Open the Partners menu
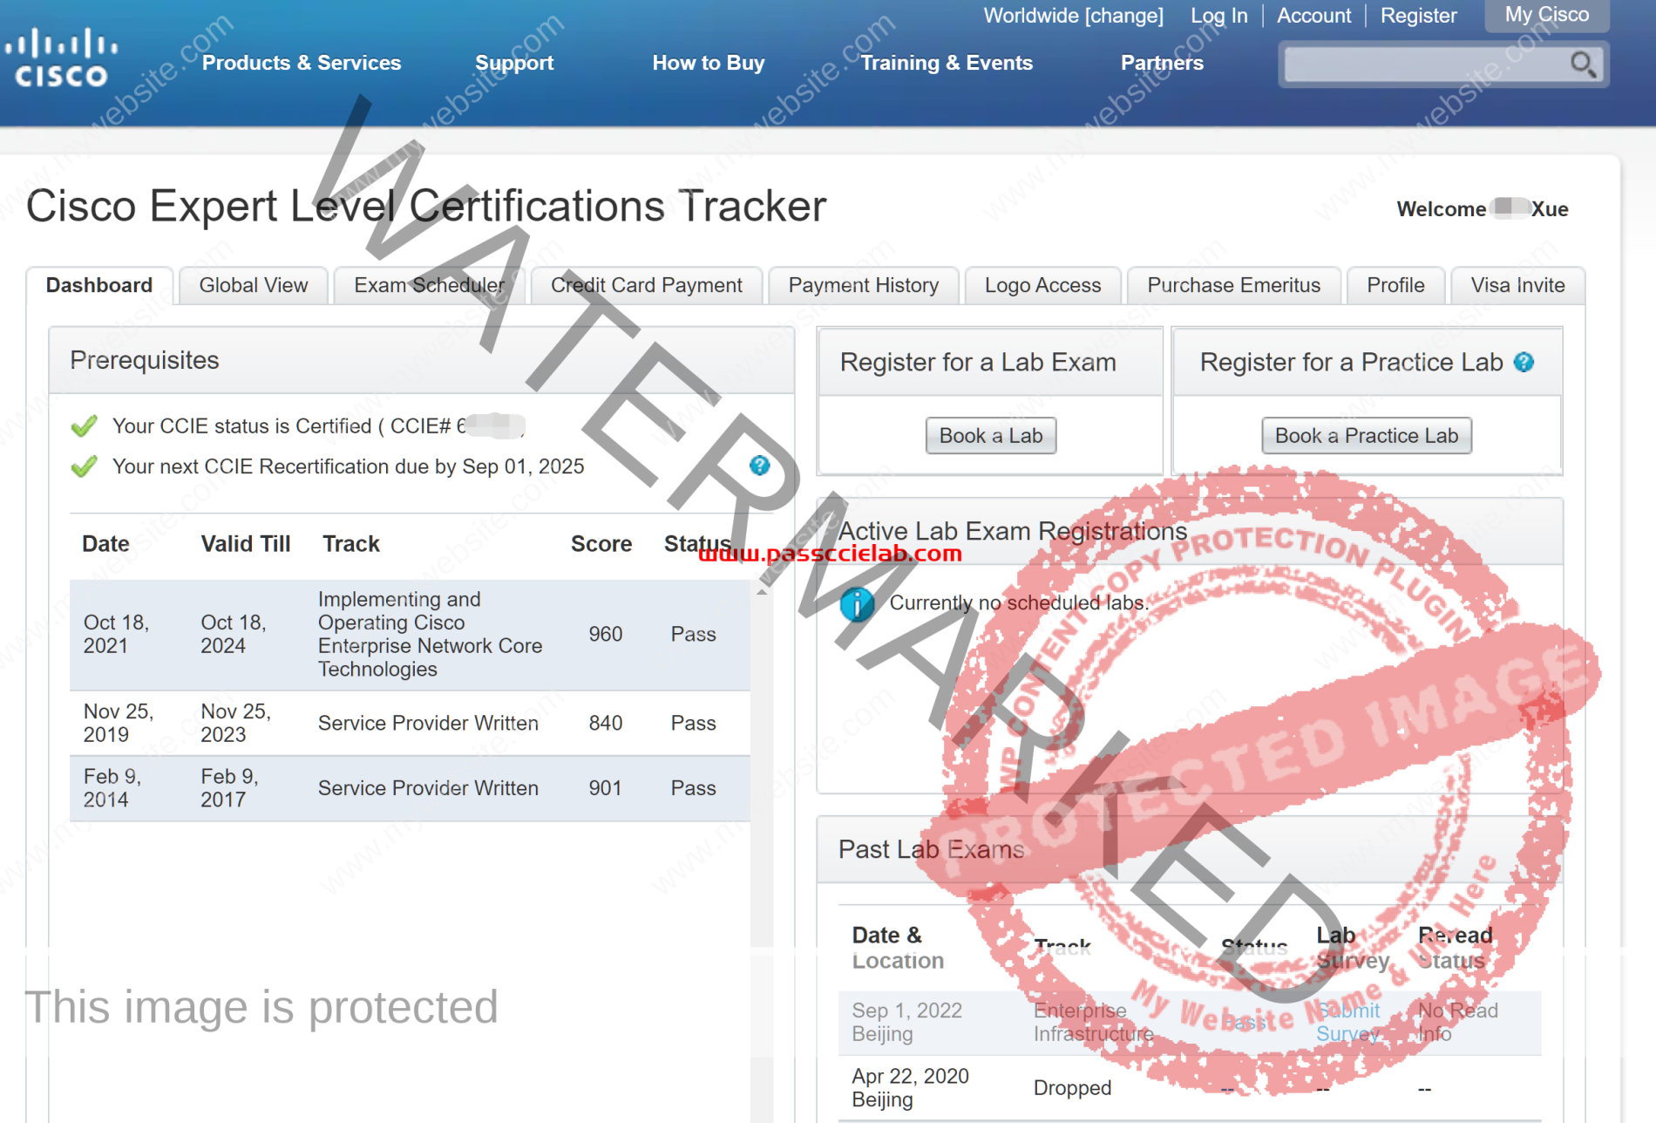The height and width of the screenshot is (1123, 1656). [1162, 63]
